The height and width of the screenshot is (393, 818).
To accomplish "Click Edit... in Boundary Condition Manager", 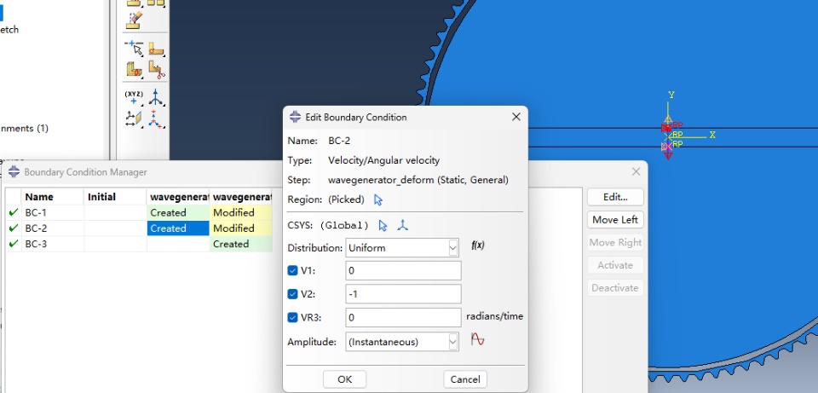I will coord(615,197).
